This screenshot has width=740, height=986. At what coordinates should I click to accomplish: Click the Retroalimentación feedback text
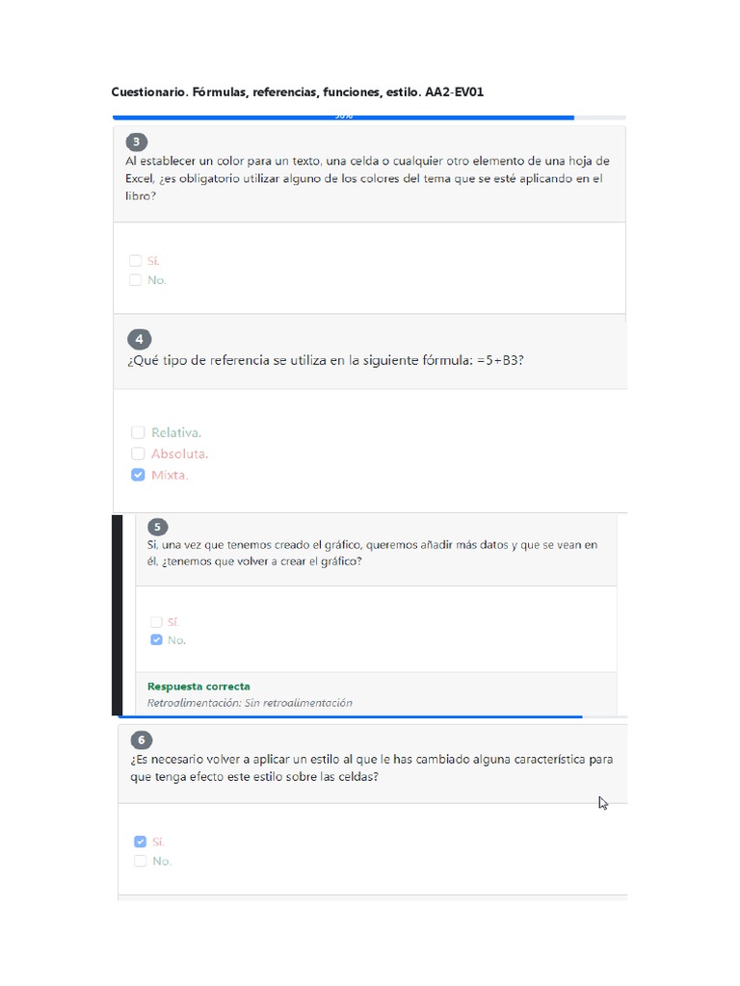tap(250, 703)
